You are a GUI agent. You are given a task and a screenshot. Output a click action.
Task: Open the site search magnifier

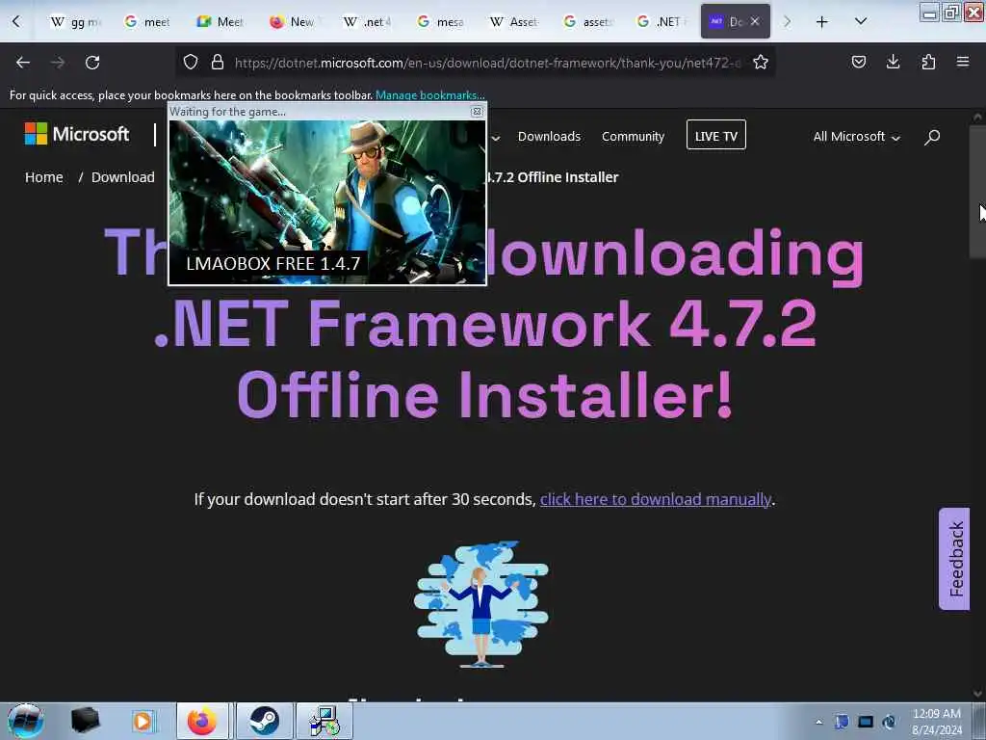(932, 137)
